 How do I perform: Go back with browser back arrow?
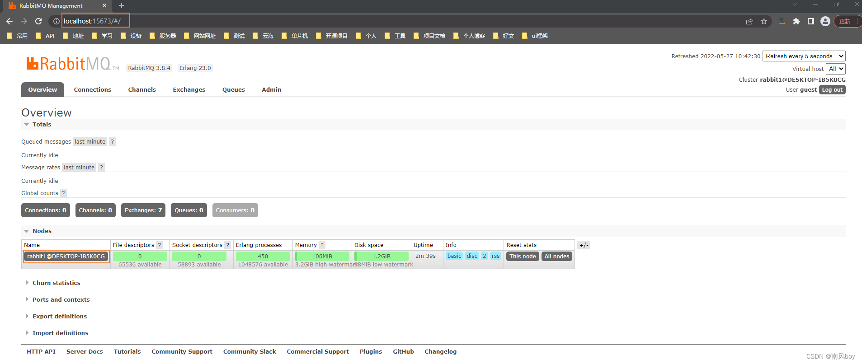pyautogui.click(x=9, y=21)
